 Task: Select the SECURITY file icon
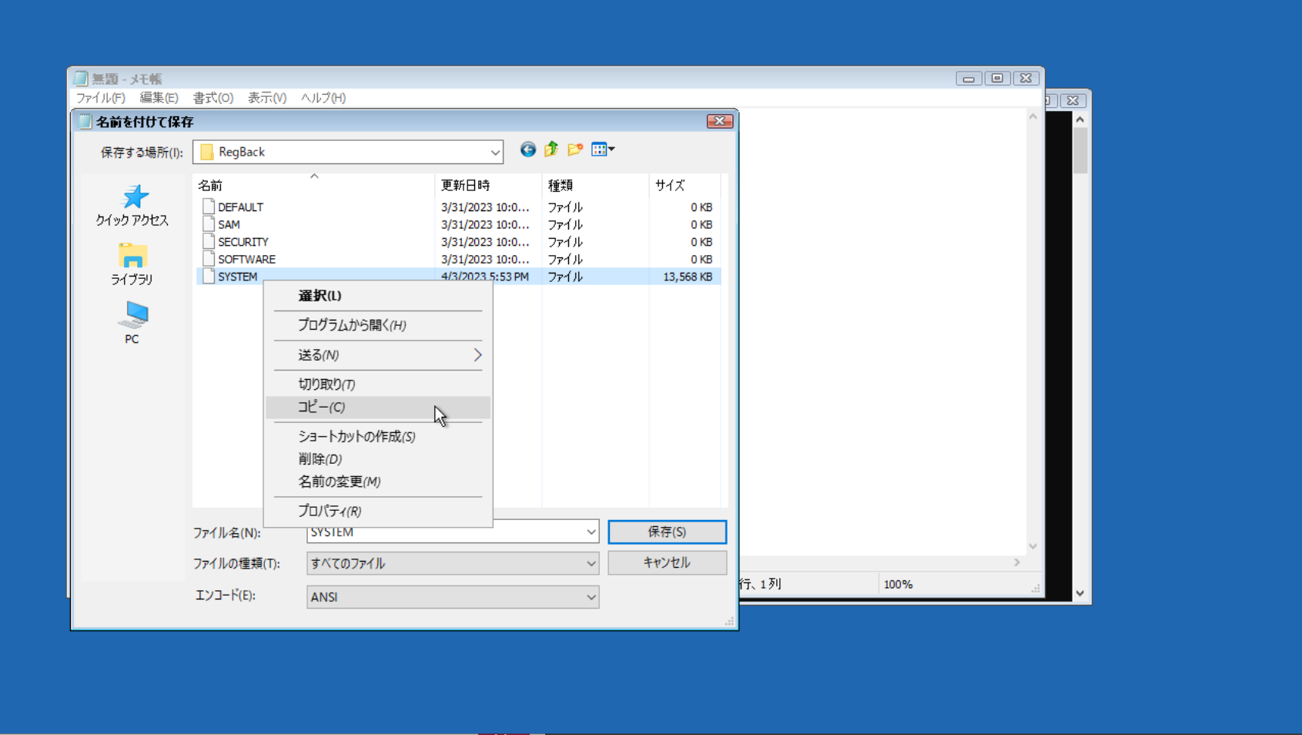tap(209, 242)
